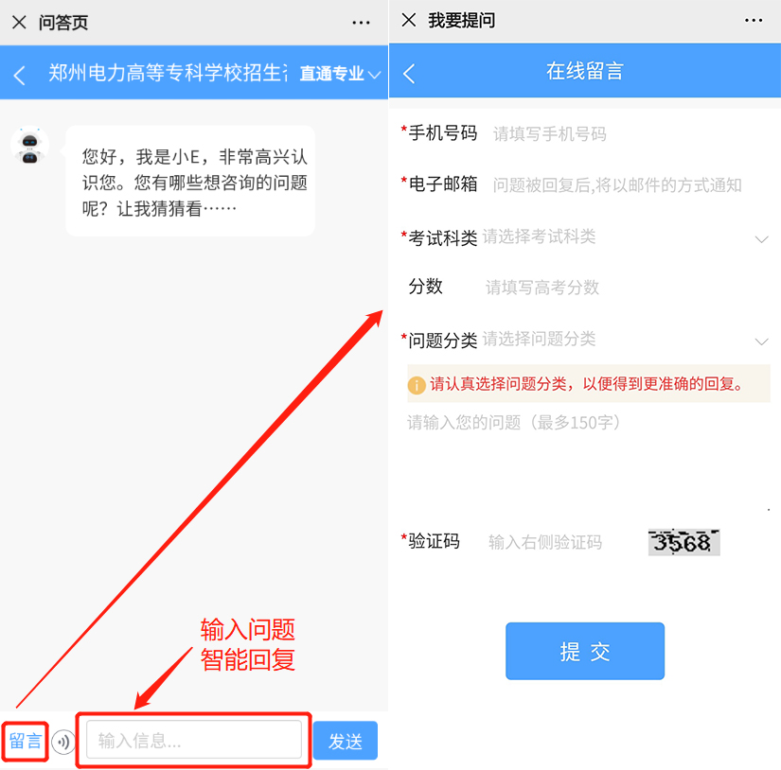781x770 pixels.
Task: Open the more options menu on 问答页
Action: pos(361,23)
